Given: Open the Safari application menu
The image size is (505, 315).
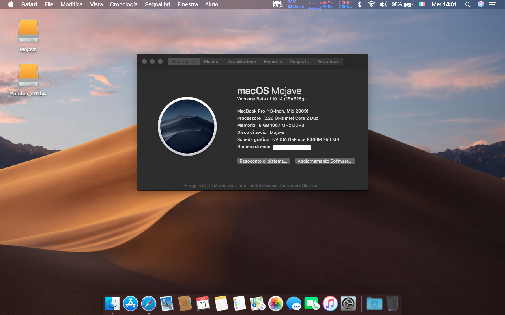Looking at the screenshot, I should point(29,4).
